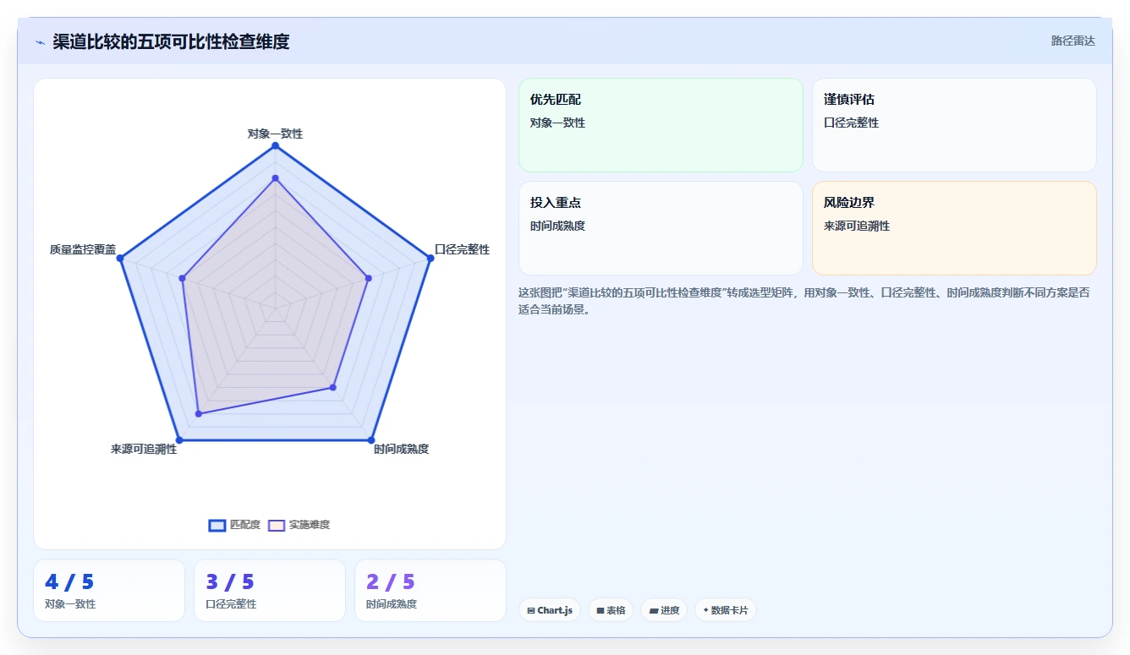Click the outer data point at 质量监控覆盖 vertex
The image size is (1130, 655).
[120, 259]
